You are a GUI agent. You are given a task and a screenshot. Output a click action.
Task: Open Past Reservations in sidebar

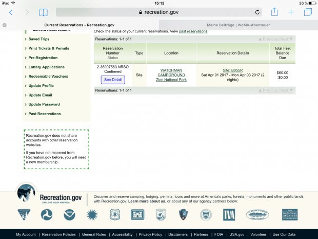[45, 114]
